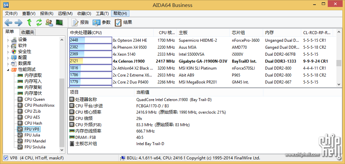Select the CPU AES chip icon
Image resolution: width=345 pixels, height=164 pixels.
coord(20,117)
